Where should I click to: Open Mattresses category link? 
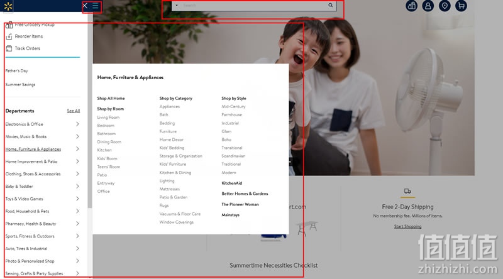[170, 189]
